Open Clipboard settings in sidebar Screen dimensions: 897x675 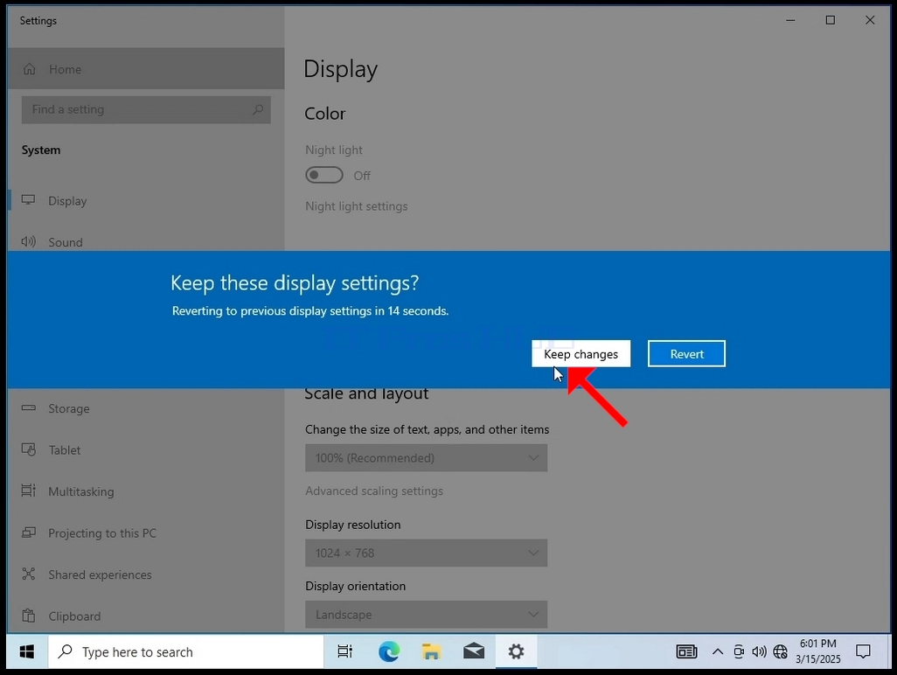click(146, 616)
